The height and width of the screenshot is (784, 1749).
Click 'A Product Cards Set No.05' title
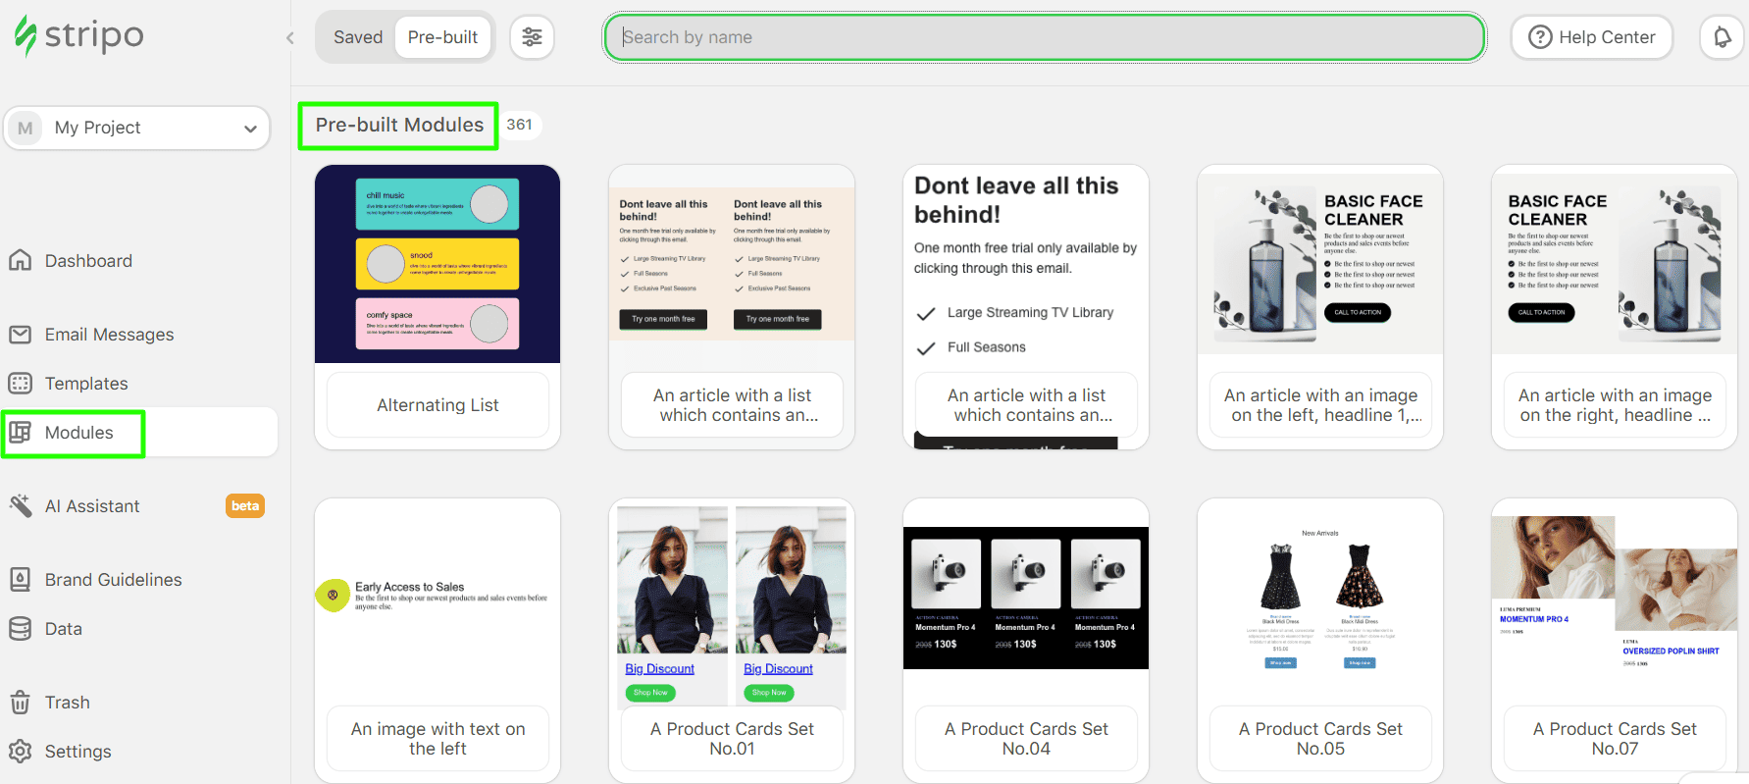[x=1320, y=739]
